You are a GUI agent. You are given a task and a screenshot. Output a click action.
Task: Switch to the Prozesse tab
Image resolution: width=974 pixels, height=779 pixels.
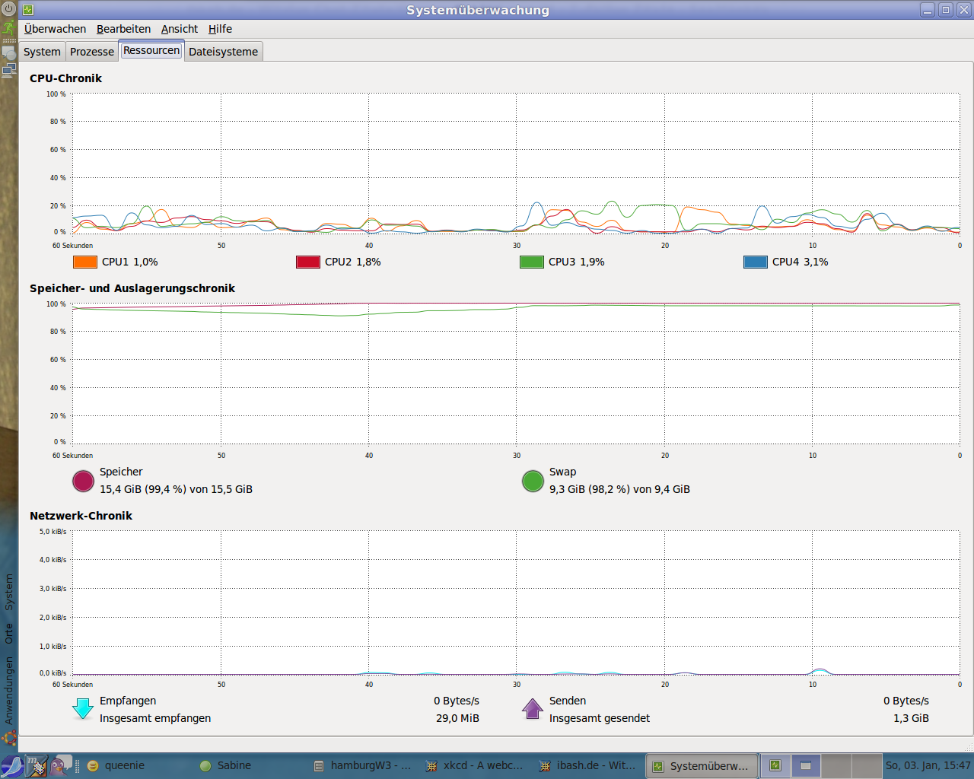(91, 52)
